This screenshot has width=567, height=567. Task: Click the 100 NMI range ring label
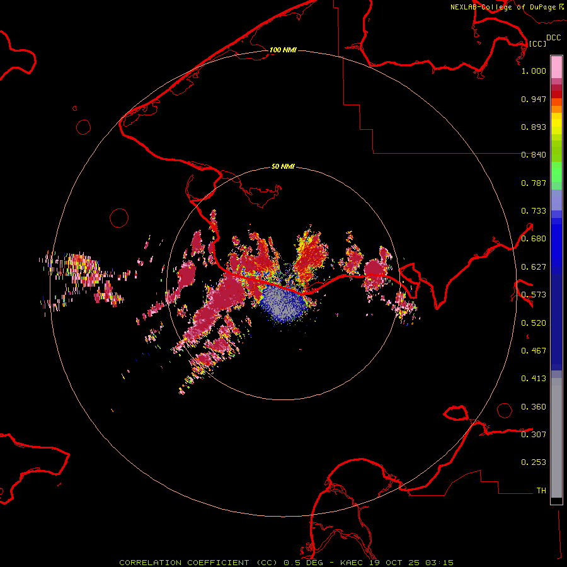[x=283, y=50]
